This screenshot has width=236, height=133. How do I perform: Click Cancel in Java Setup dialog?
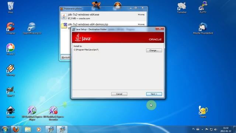coord(119,94)
